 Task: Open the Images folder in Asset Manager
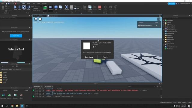(5, 75)
